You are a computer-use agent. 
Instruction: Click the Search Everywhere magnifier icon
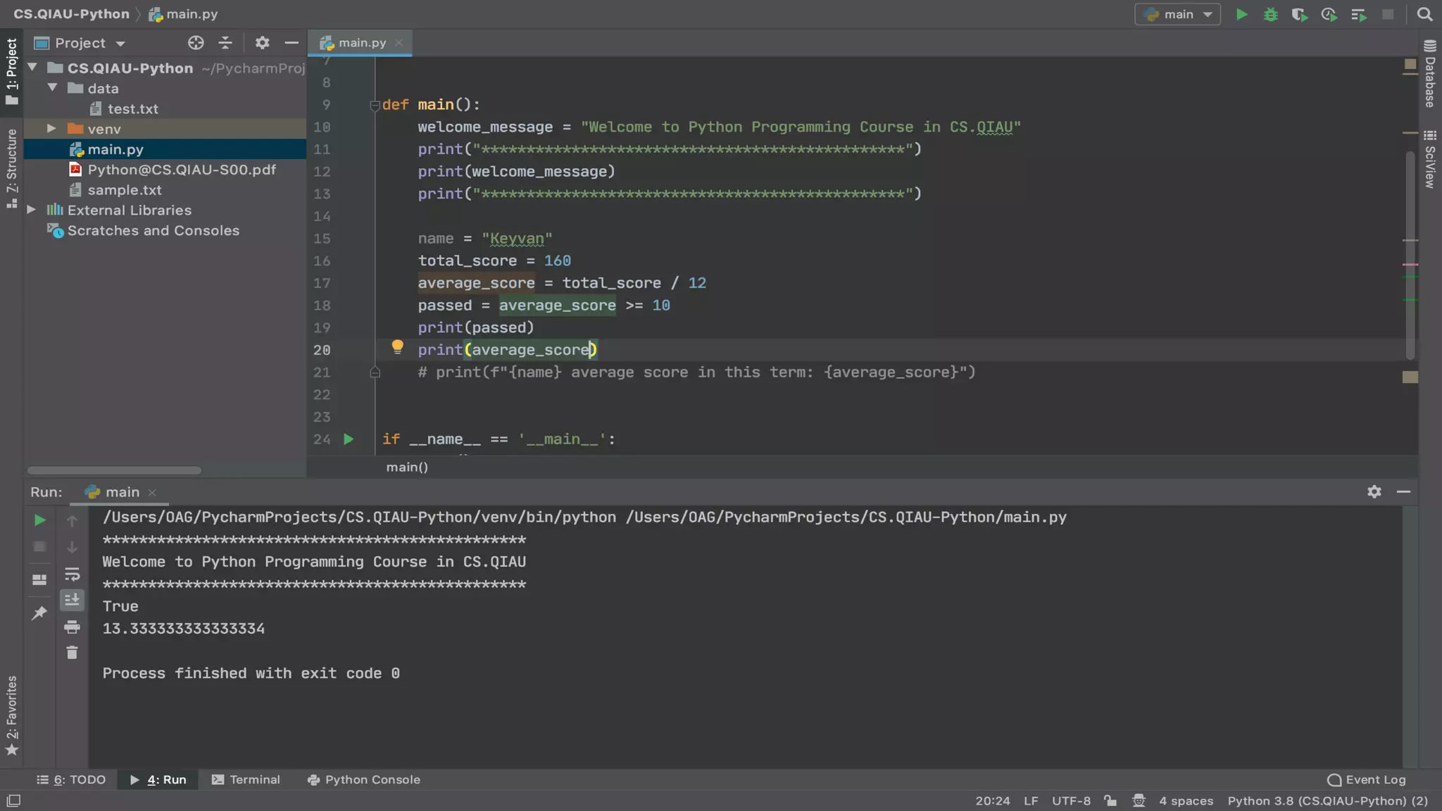(1424, 15)
